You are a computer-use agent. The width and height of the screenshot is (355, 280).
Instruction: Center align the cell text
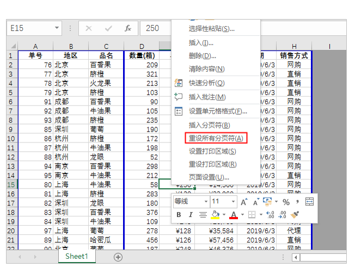(203, 214)
